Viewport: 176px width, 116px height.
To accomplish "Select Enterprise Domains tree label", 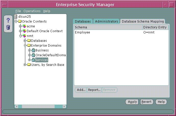I will [x=46, y=46].
